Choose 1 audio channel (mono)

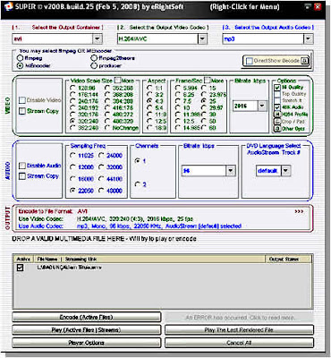[138, 161]
